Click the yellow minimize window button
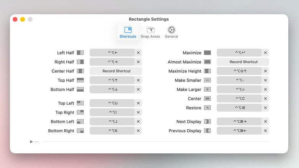Viewport: 299px width, 168px height. click(x=23, y=19)
